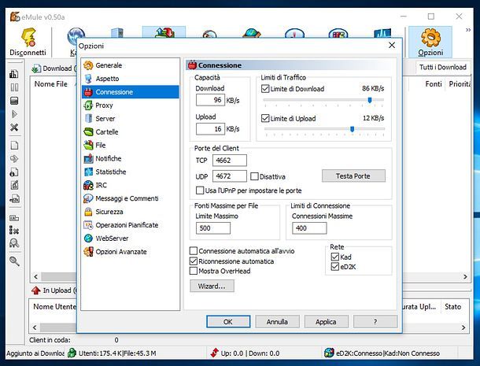Click Limite Massimo sources field

[x=213, y=228]
